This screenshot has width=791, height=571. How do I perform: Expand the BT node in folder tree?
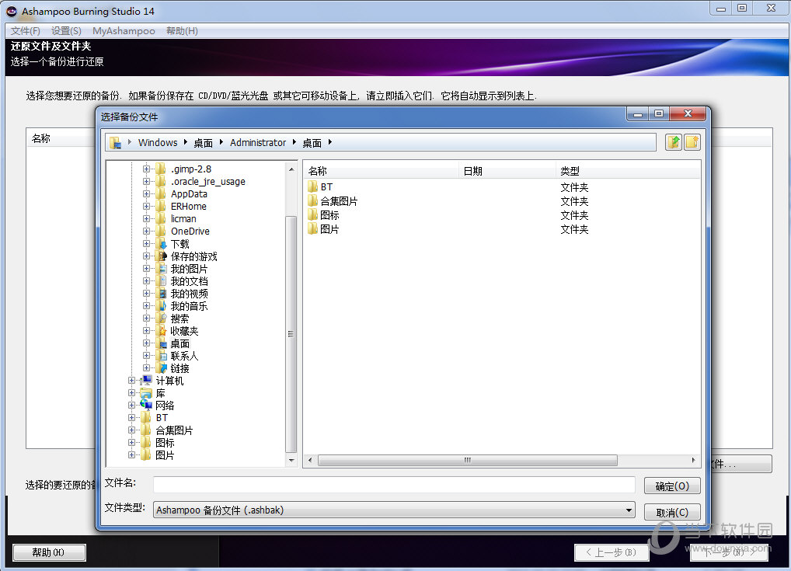pos(131,418)
